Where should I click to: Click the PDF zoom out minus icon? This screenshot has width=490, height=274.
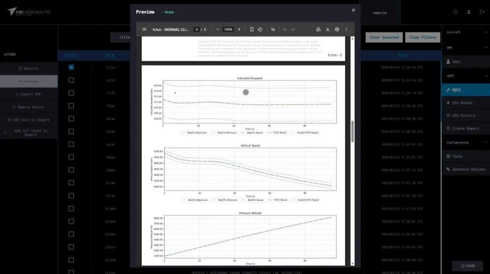click(217, 29)
